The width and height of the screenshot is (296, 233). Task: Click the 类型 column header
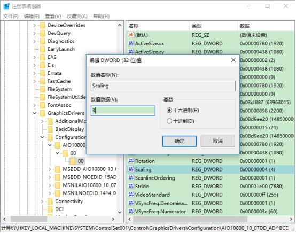click(x=213, y=26)
